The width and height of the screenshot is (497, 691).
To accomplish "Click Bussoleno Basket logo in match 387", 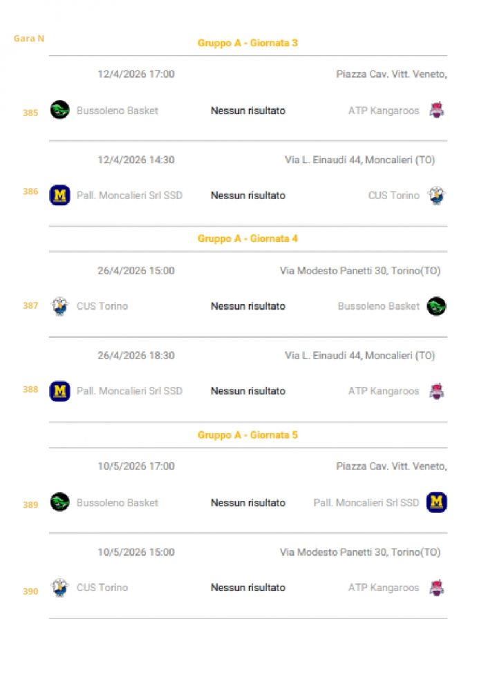I will tap(436, 306).
